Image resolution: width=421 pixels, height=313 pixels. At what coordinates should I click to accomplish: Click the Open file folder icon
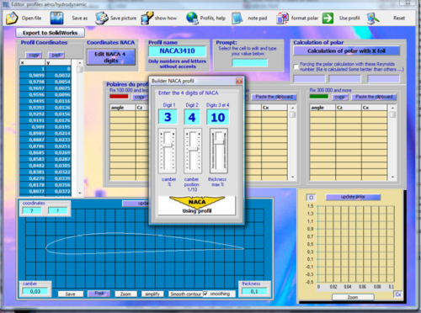tap(12, 19)
